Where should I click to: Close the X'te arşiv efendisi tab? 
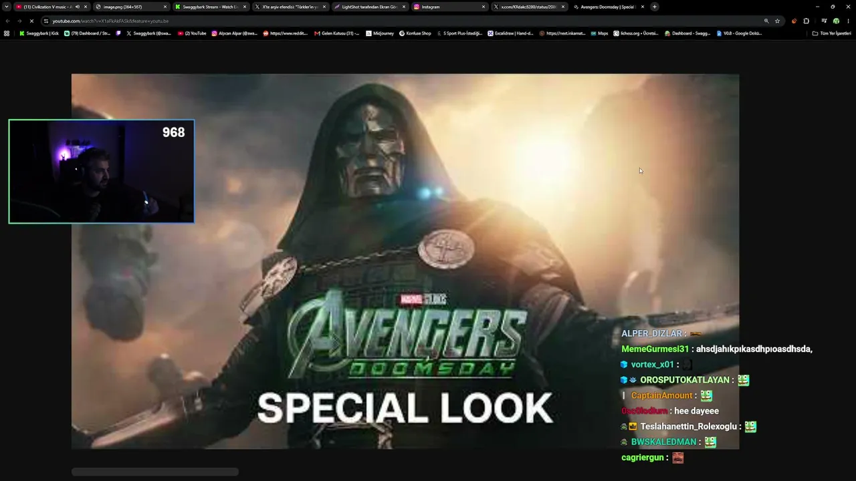pos(324,7)
